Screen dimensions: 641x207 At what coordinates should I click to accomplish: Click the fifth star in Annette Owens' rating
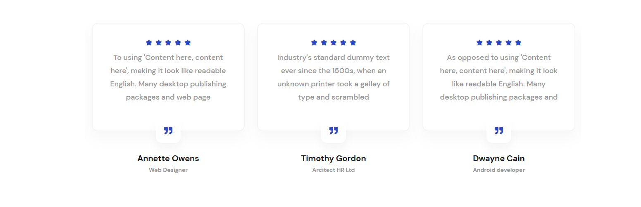(188, 43)
